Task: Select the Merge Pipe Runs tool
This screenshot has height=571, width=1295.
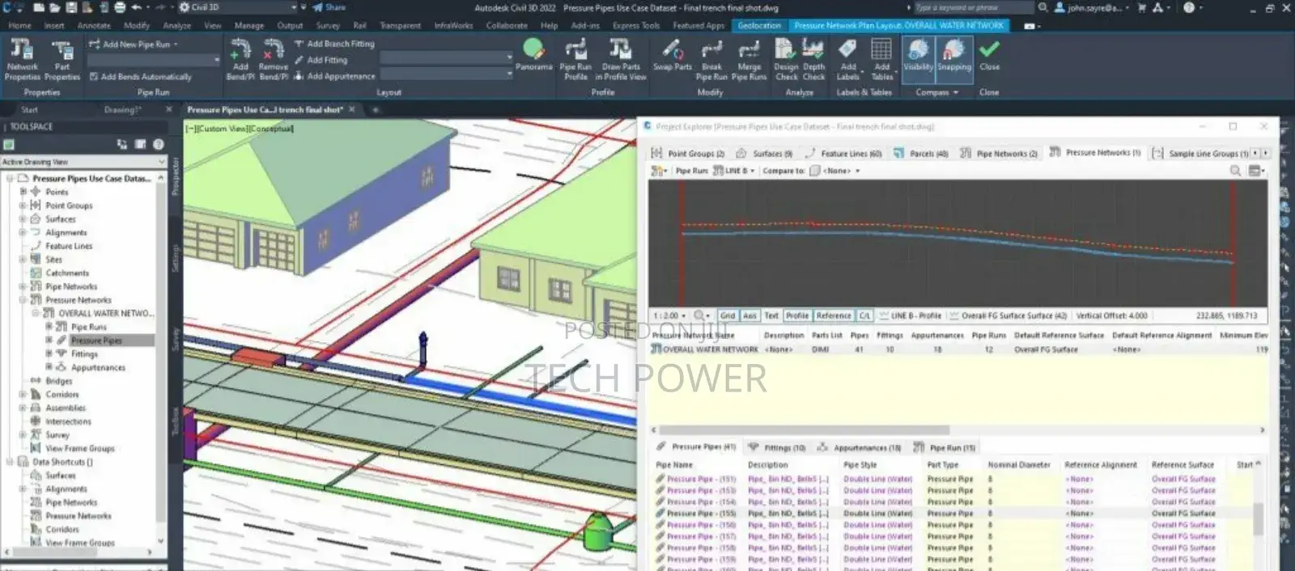Action: pyautogui.click(x=749, y=59)
